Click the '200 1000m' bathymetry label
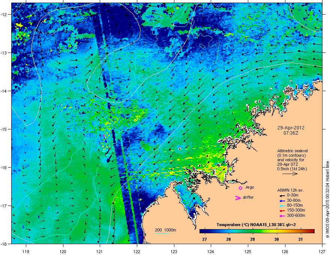This screenshot has width=330, height=255. click(x=165, y=230)
